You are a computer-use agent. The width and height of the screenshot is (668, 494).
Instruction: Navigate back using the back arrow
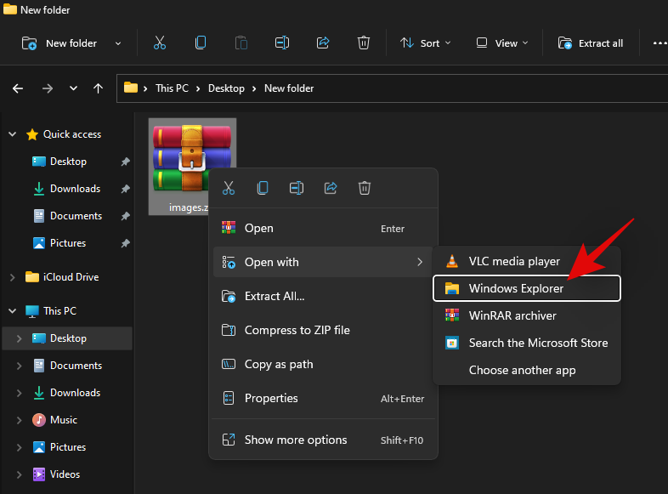(19, 88)
